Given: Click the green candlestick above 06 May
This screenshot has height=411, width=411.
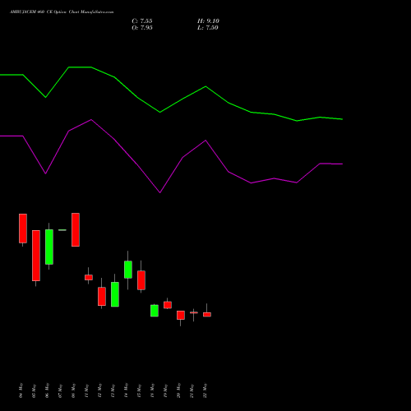Looking at the screenshot, I should tap(49, 247).
